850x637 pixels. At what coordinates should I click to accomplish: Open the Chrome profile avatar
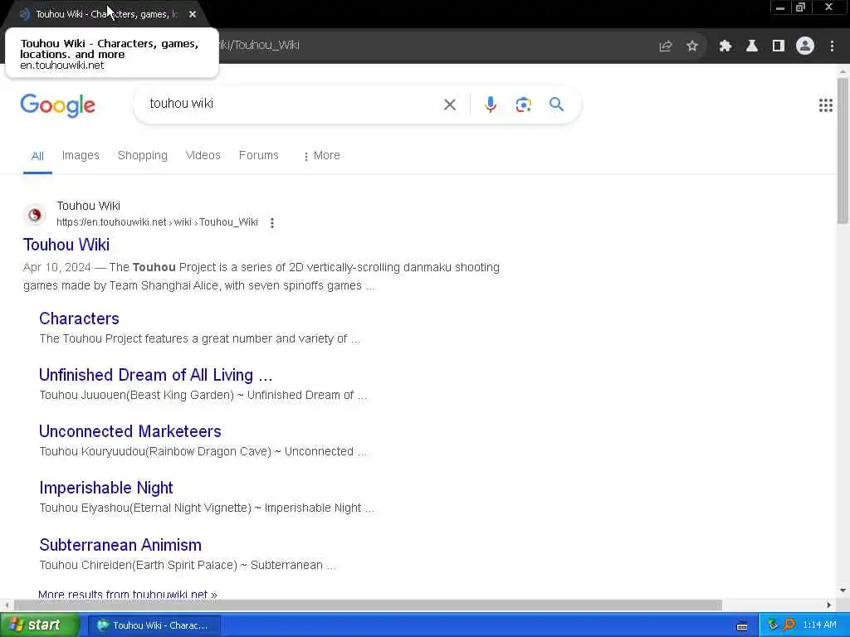[x=805, y=46]
